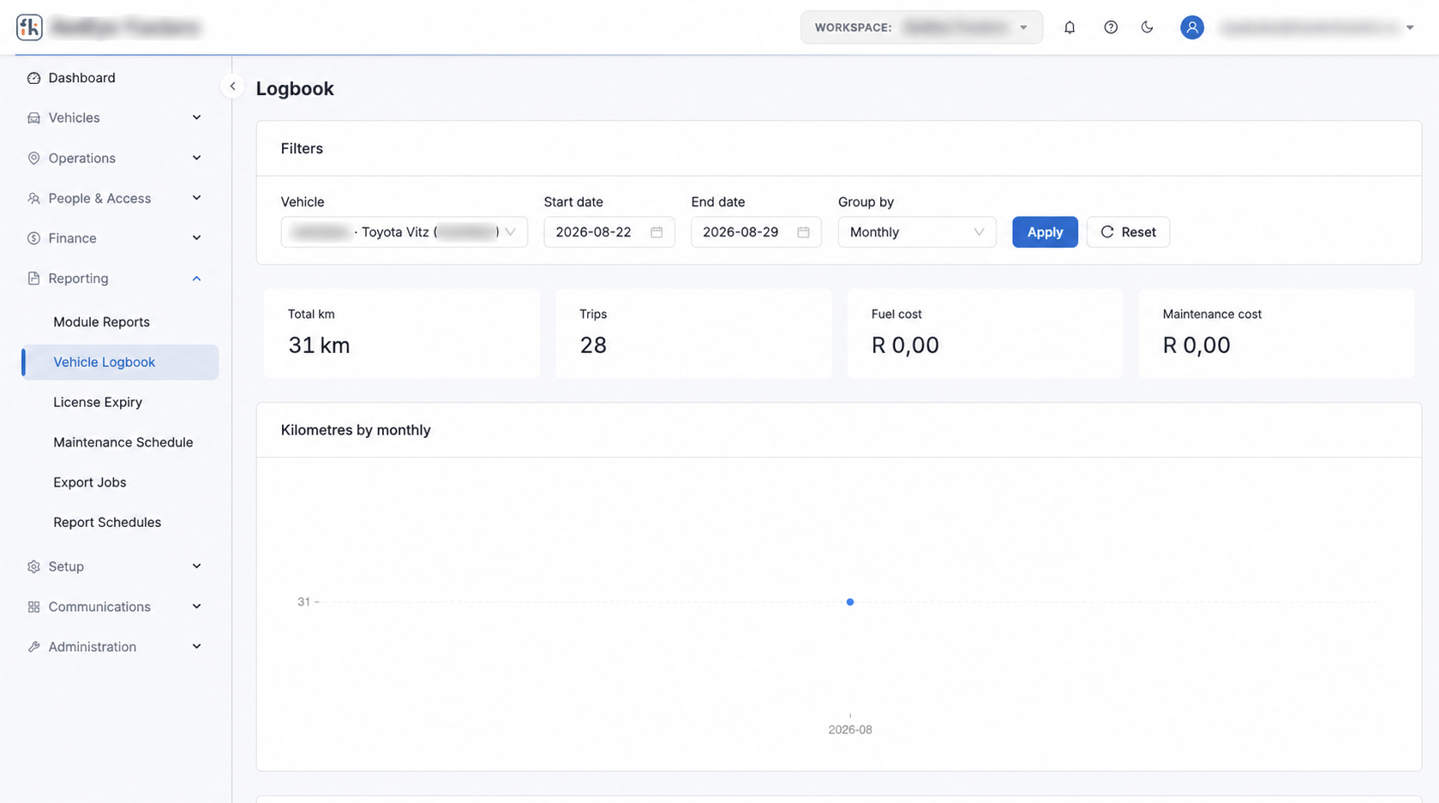Open the Group by Monthly dropdown

pos(917,232)
